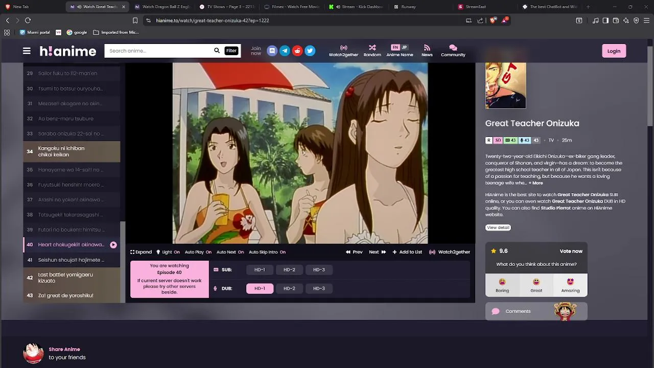This screenshot has height=368, width=654.
Task: Open the Miami portal bookmark
Action: (35, 32)
